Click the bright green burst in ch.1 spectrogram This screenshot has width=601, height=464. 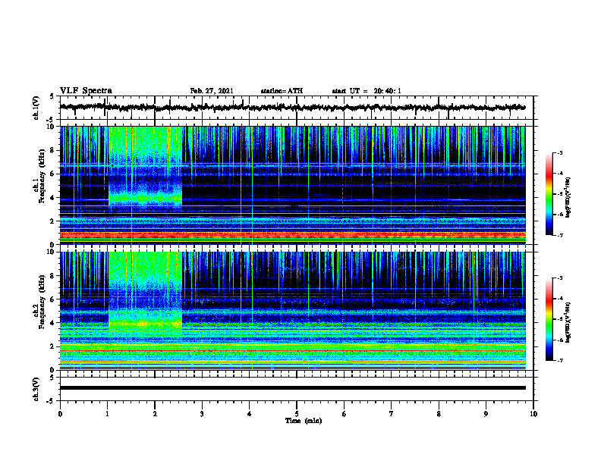pyautogui.click(x=145, y=166)
